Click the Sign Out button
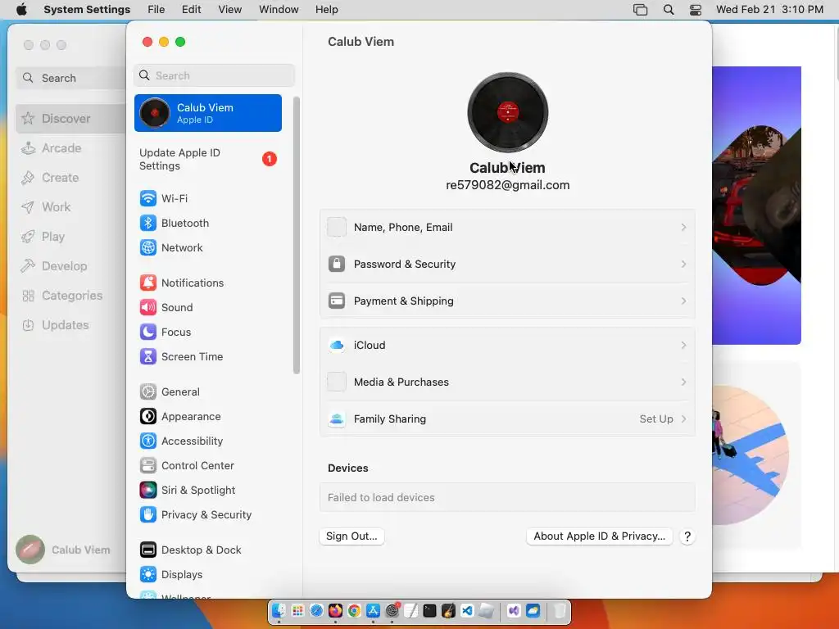The height and width of the screenshot is (629, 839). tap(351, 536)
